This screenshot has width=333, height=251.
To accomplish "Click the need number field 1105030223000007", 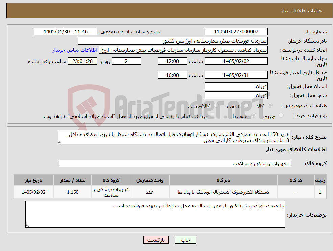I will [236, 32].
